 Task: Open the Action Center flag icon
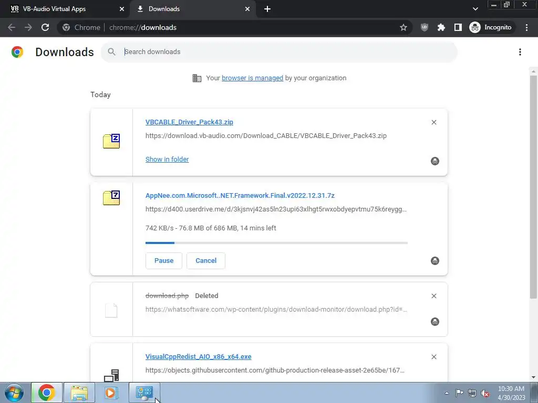[x=459, y=393]
